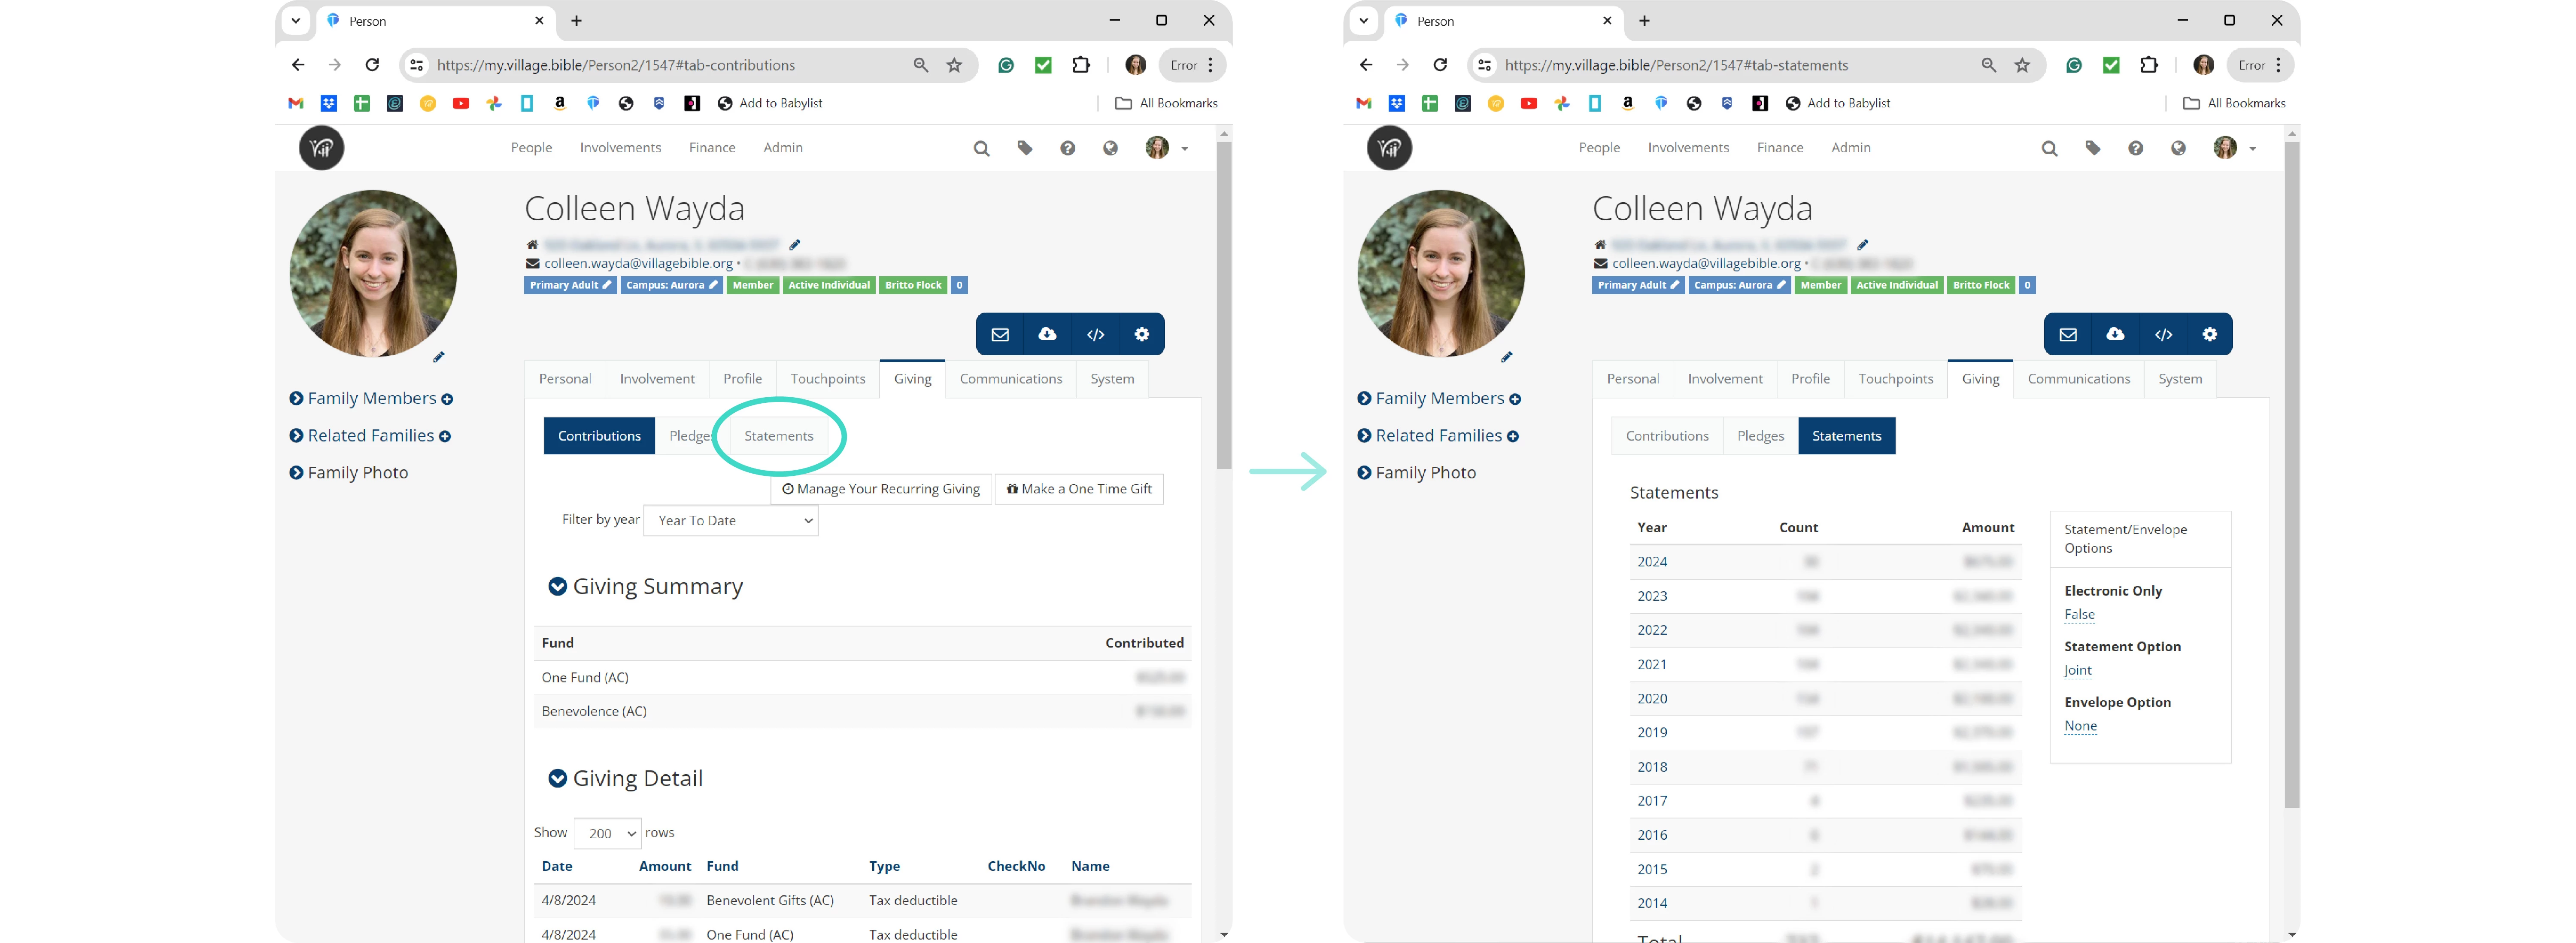Viewport: 2576px width, 943px height.
Task: Open the help question mark in right window
Action: (x=2136, y=148)
